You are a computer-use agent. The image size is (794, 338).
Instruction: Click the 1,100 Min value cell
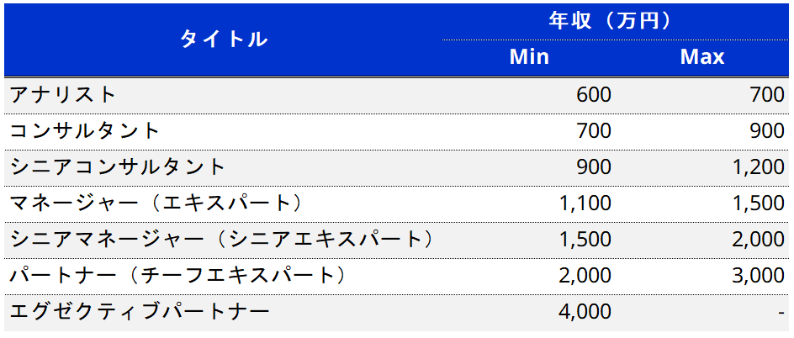coord(586,203)
